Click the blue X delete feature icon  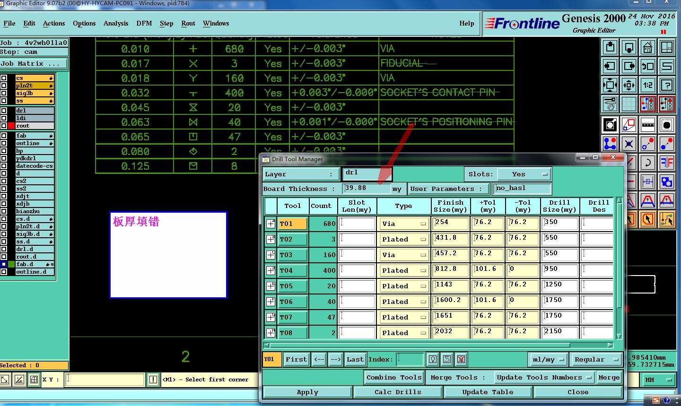(x=629, y=144)
